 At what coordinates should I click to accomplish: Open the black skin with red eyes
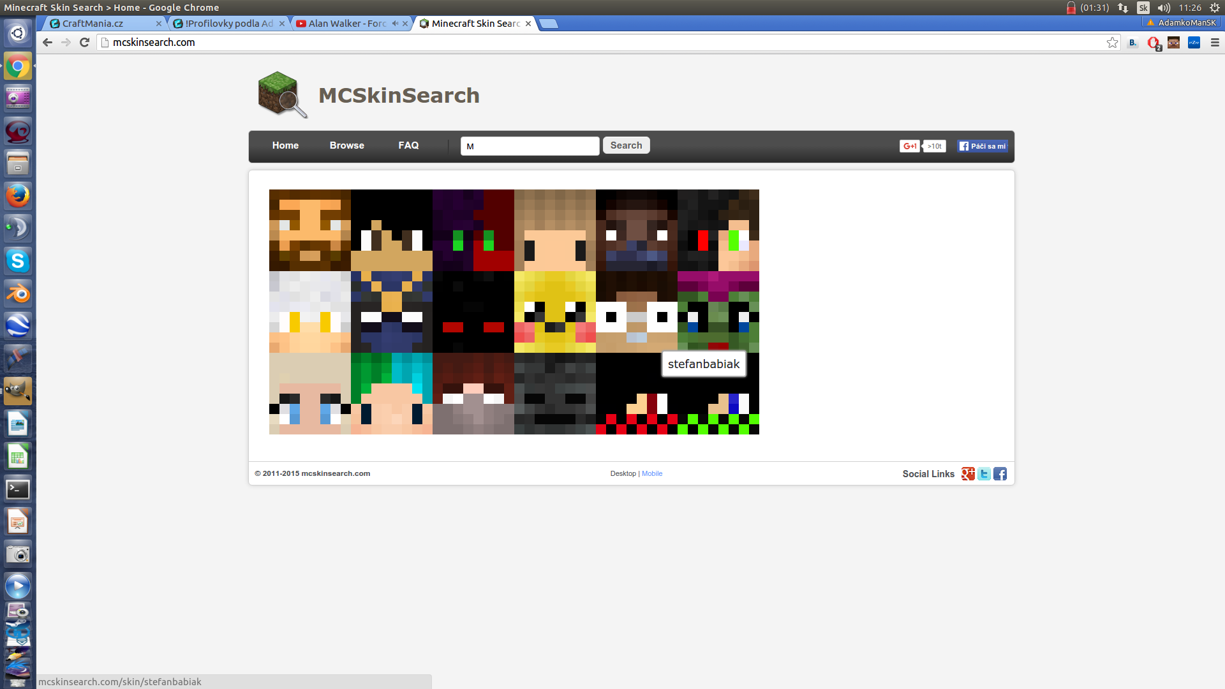(x=473, y=312)
